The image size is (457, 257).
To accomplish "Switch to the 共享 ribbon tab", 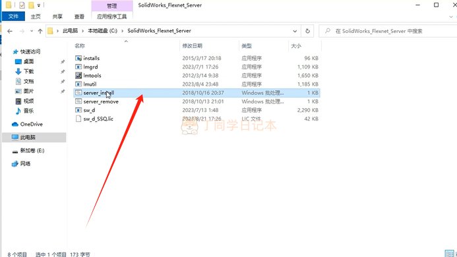I will [57, 16].
